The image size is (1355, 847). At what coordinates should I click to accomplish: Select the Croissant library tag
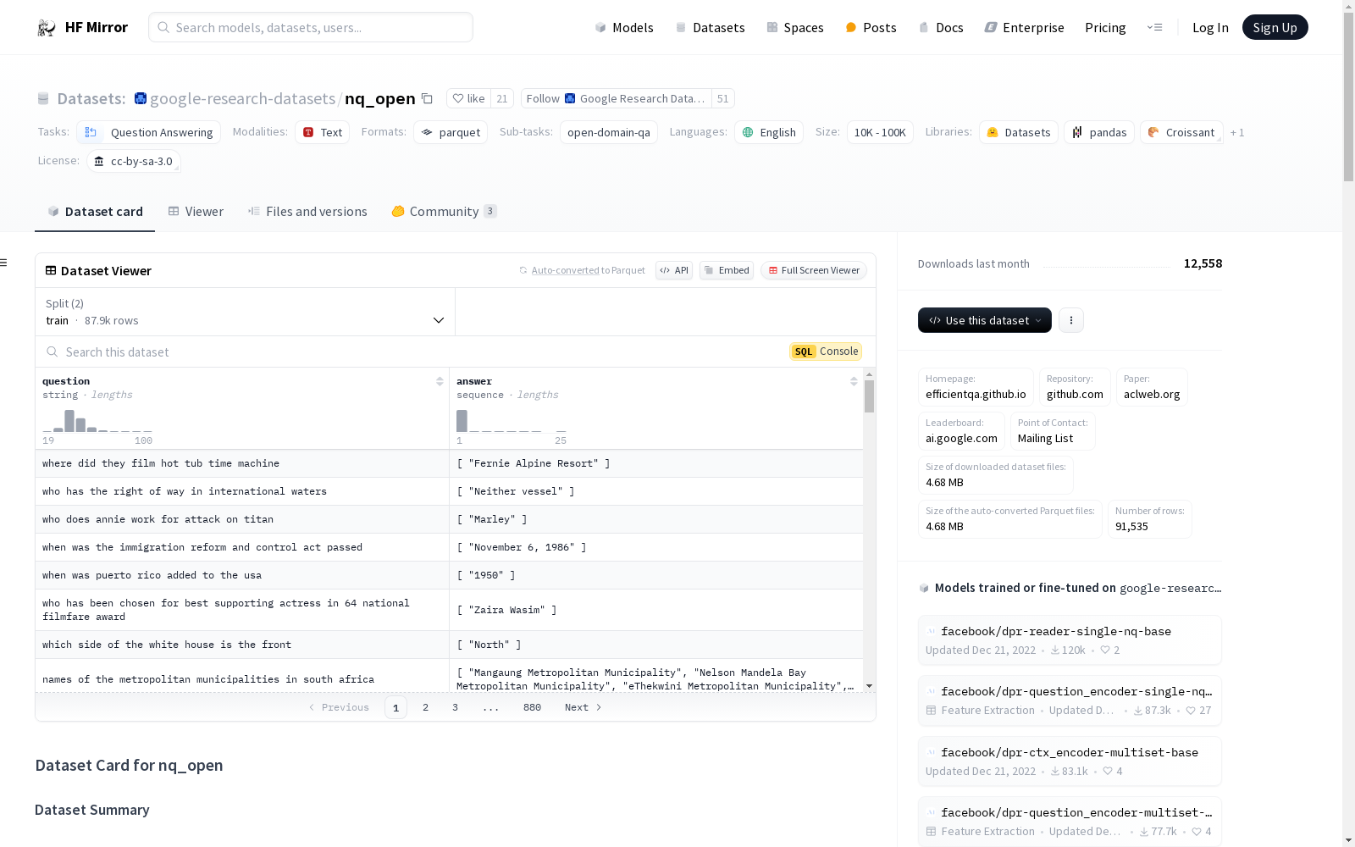tap(1181, 132)
